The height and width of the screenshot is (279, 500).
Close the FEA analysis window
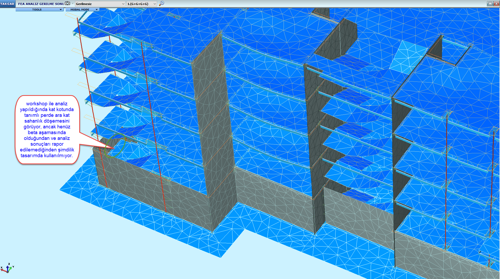tap(496, 4)
